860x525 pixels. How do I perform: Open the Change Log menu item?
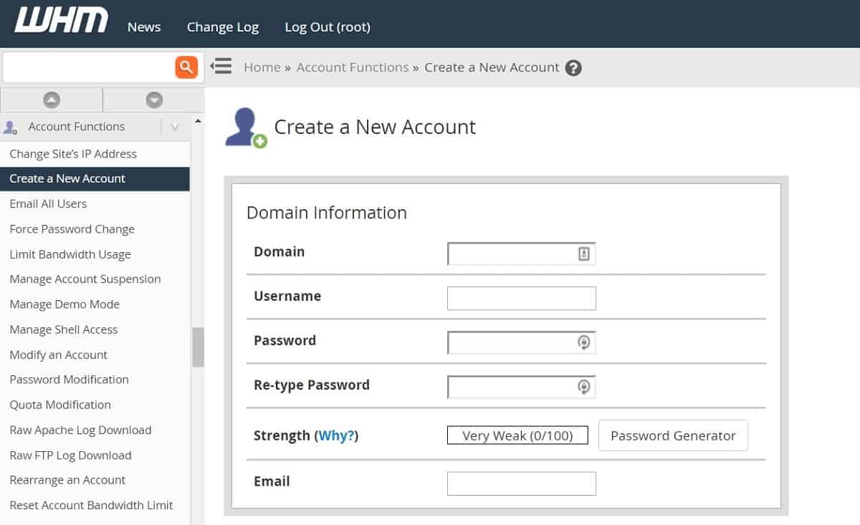click(x=222, y=27)
